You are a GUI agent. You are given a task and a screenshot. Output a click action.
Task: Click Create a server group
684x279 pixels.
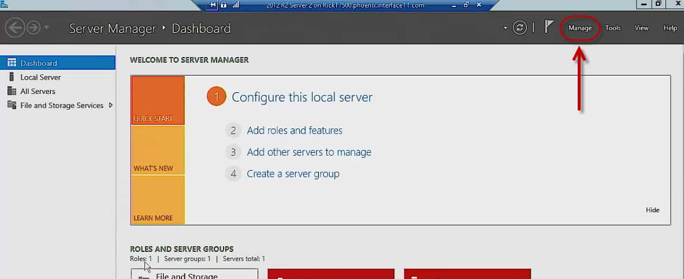click(293, 174)
